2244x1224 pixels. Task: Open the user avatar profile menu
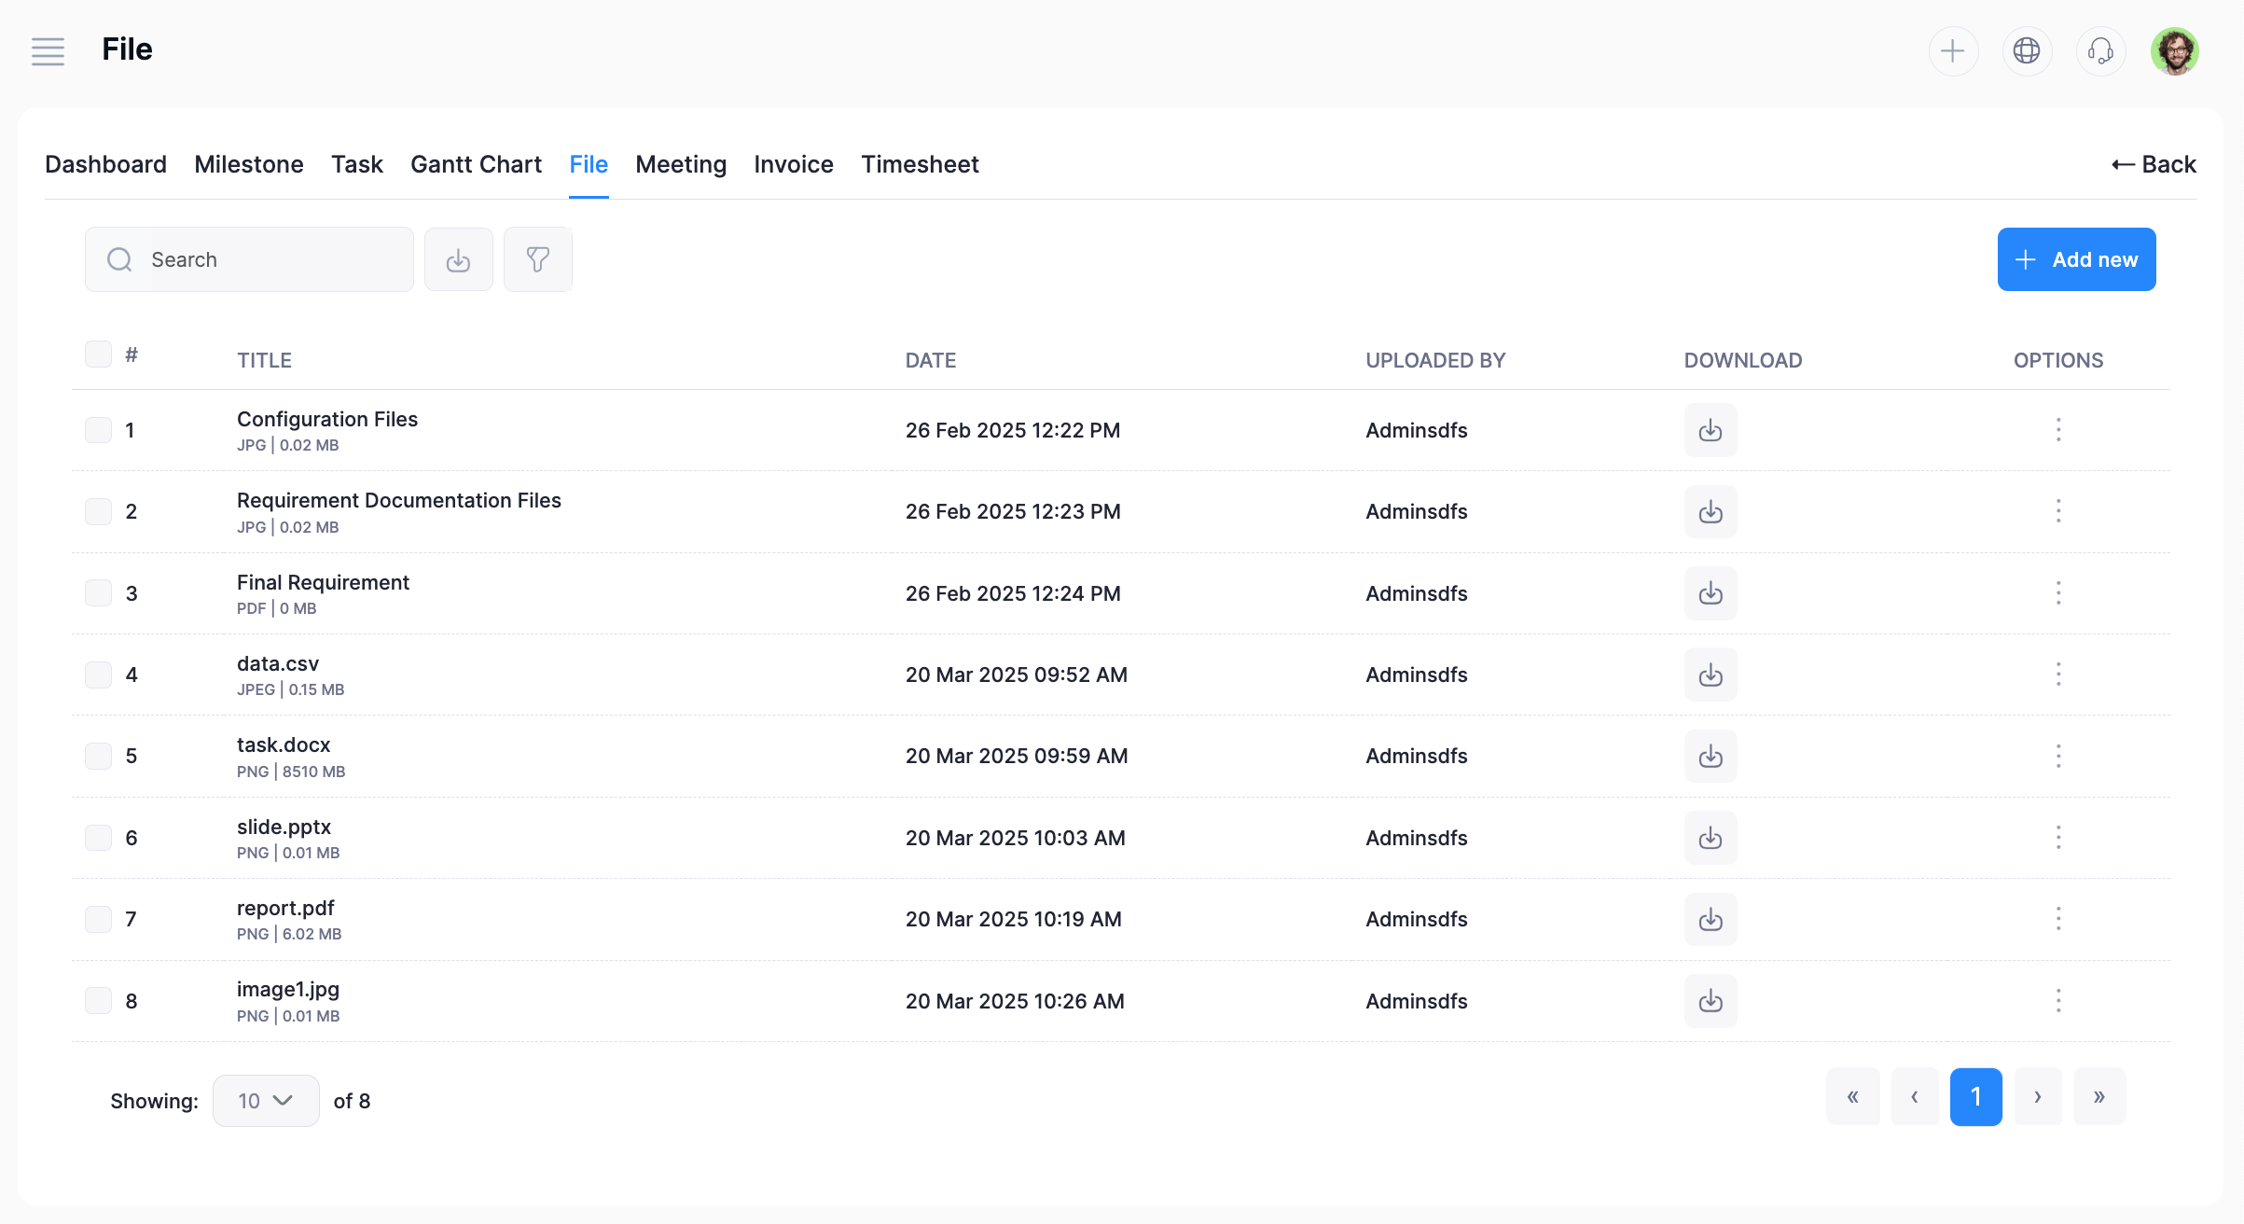click(x=2174, y=50)
